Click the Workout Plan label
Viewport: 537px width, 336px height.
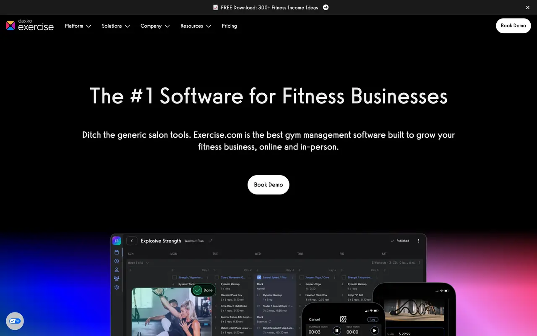pyautogui.click(x=194, y=241)
